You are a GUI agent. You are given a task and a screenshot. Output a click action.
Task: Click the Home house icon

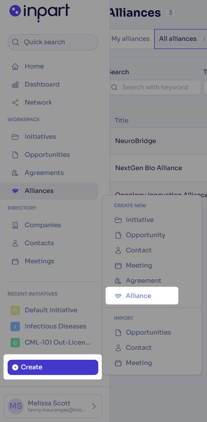point(15,66)
